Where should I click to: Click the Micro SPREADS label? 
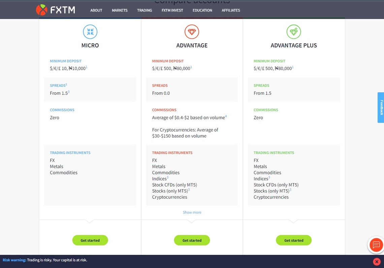(x=58, y=86)
